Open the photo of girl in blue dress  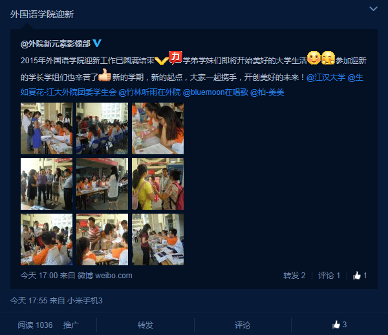click(x=47, y=128)
